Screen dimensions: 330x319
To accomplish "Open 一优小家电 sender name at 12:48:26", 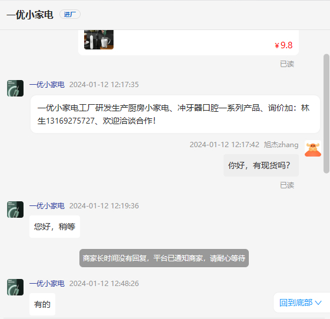I will click(47, 284).
